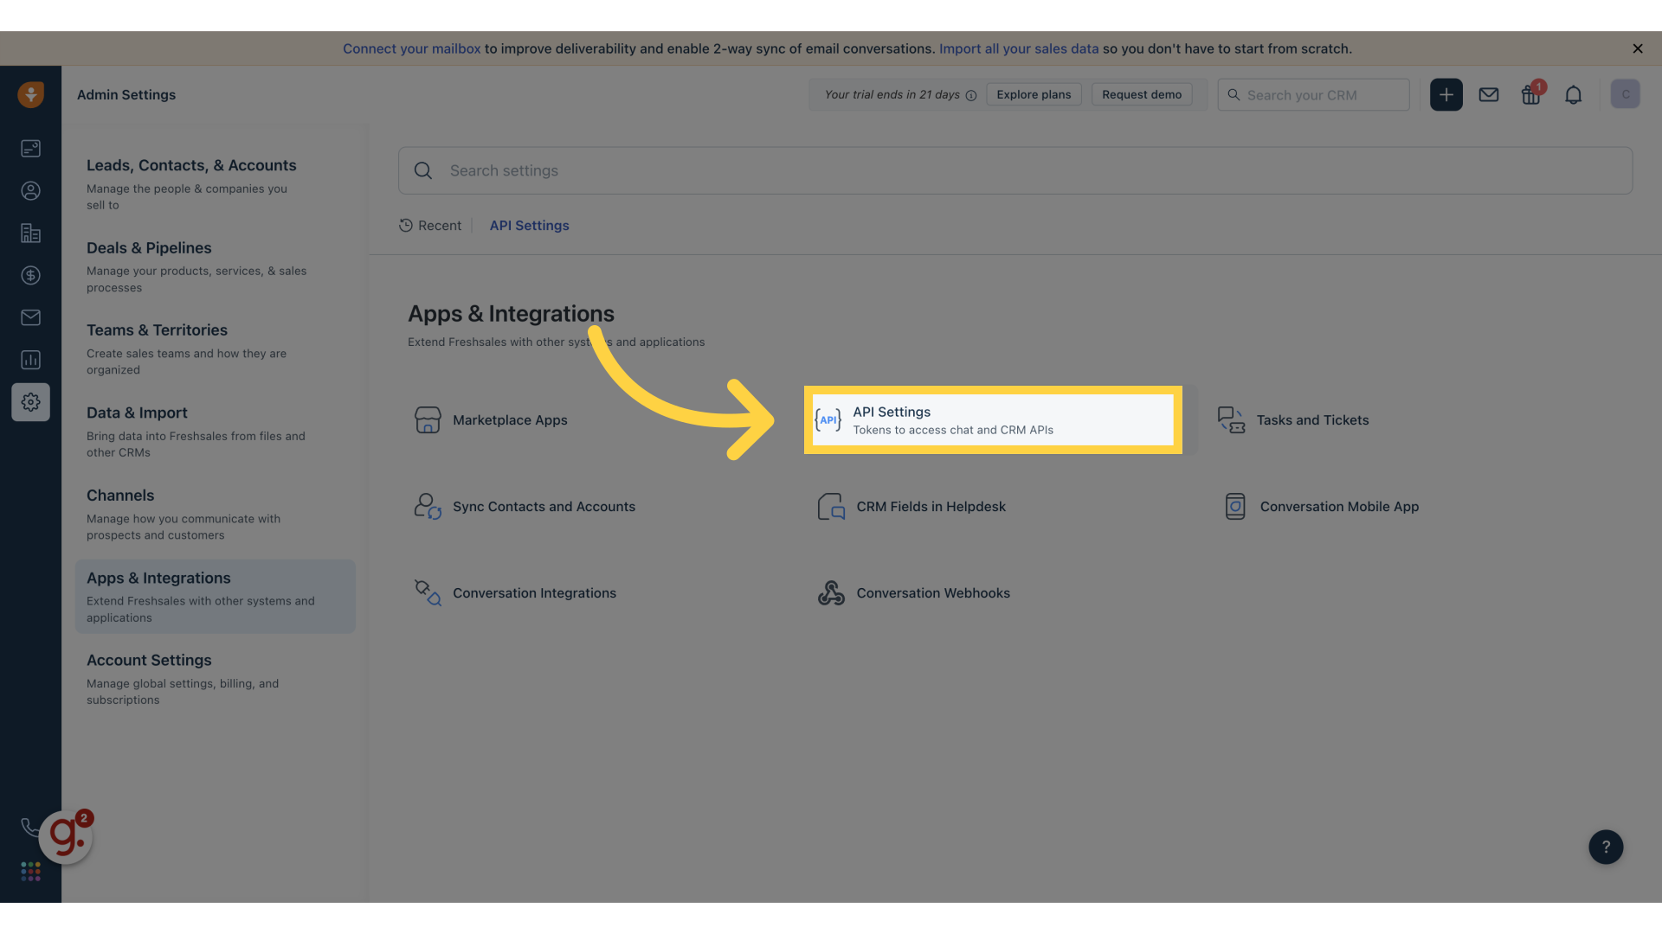1662x934 pixels.
Task: Open the recent API Settings link
Action: pyautogui.click(x=529, y=226)
